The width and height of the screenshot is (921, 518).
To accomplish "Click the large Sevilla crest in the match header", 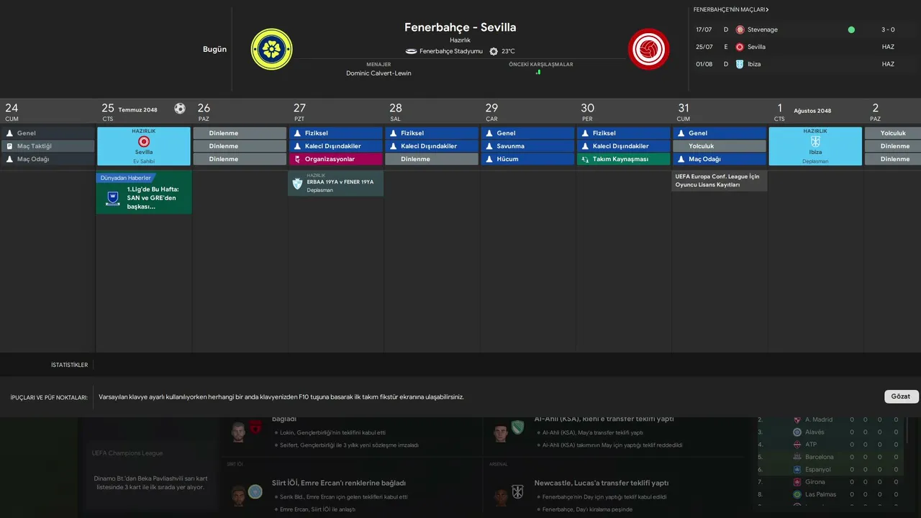I will click(x=648, y=49).
